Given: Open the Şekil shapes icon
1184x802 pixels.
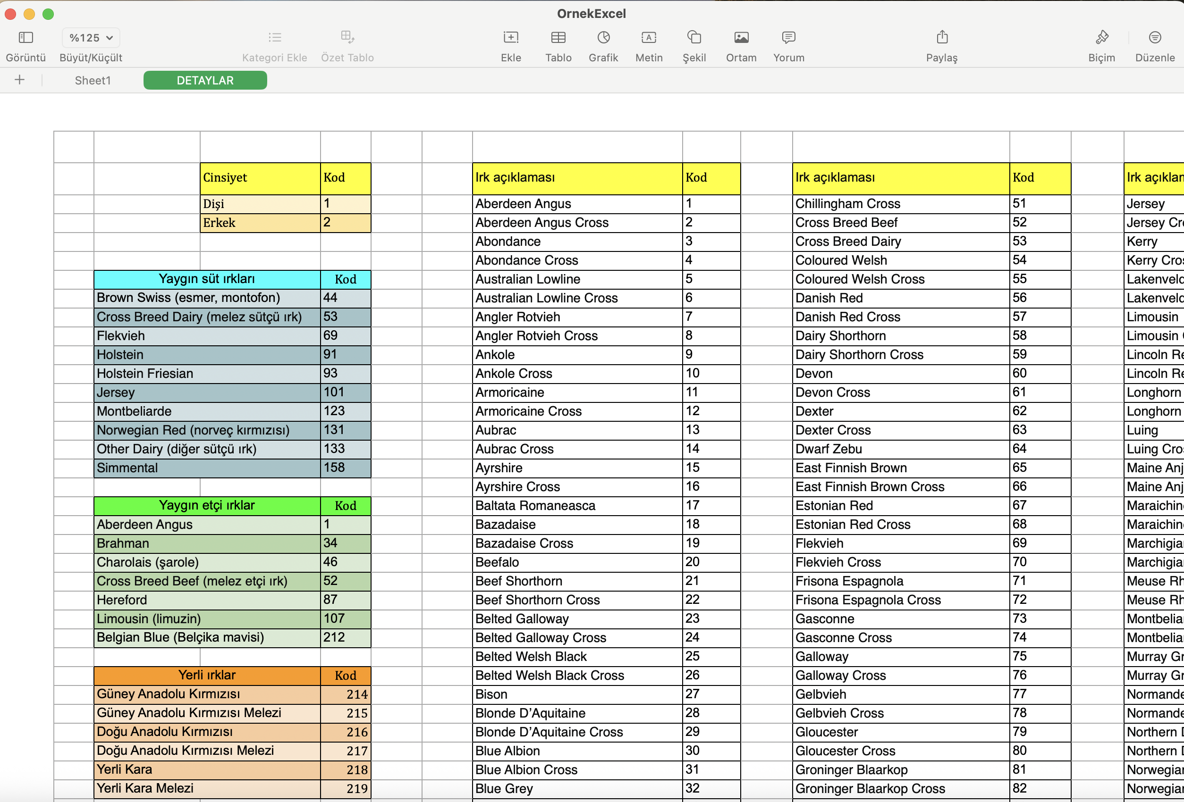Looking at the screenshot, I should click(694, 37).
